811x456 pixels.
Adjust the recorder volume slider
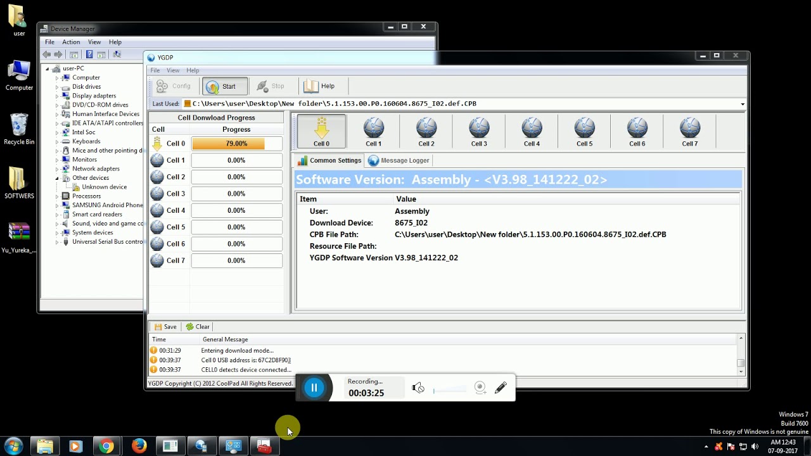tap(450, 391)
